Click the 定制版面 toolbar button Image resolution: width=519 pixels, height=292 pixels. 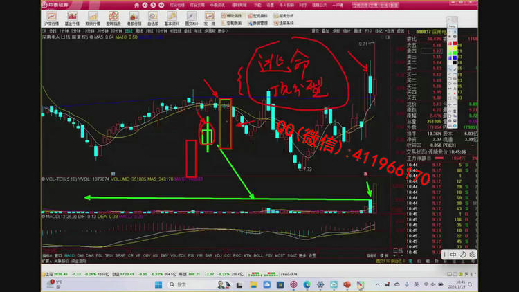231,23
